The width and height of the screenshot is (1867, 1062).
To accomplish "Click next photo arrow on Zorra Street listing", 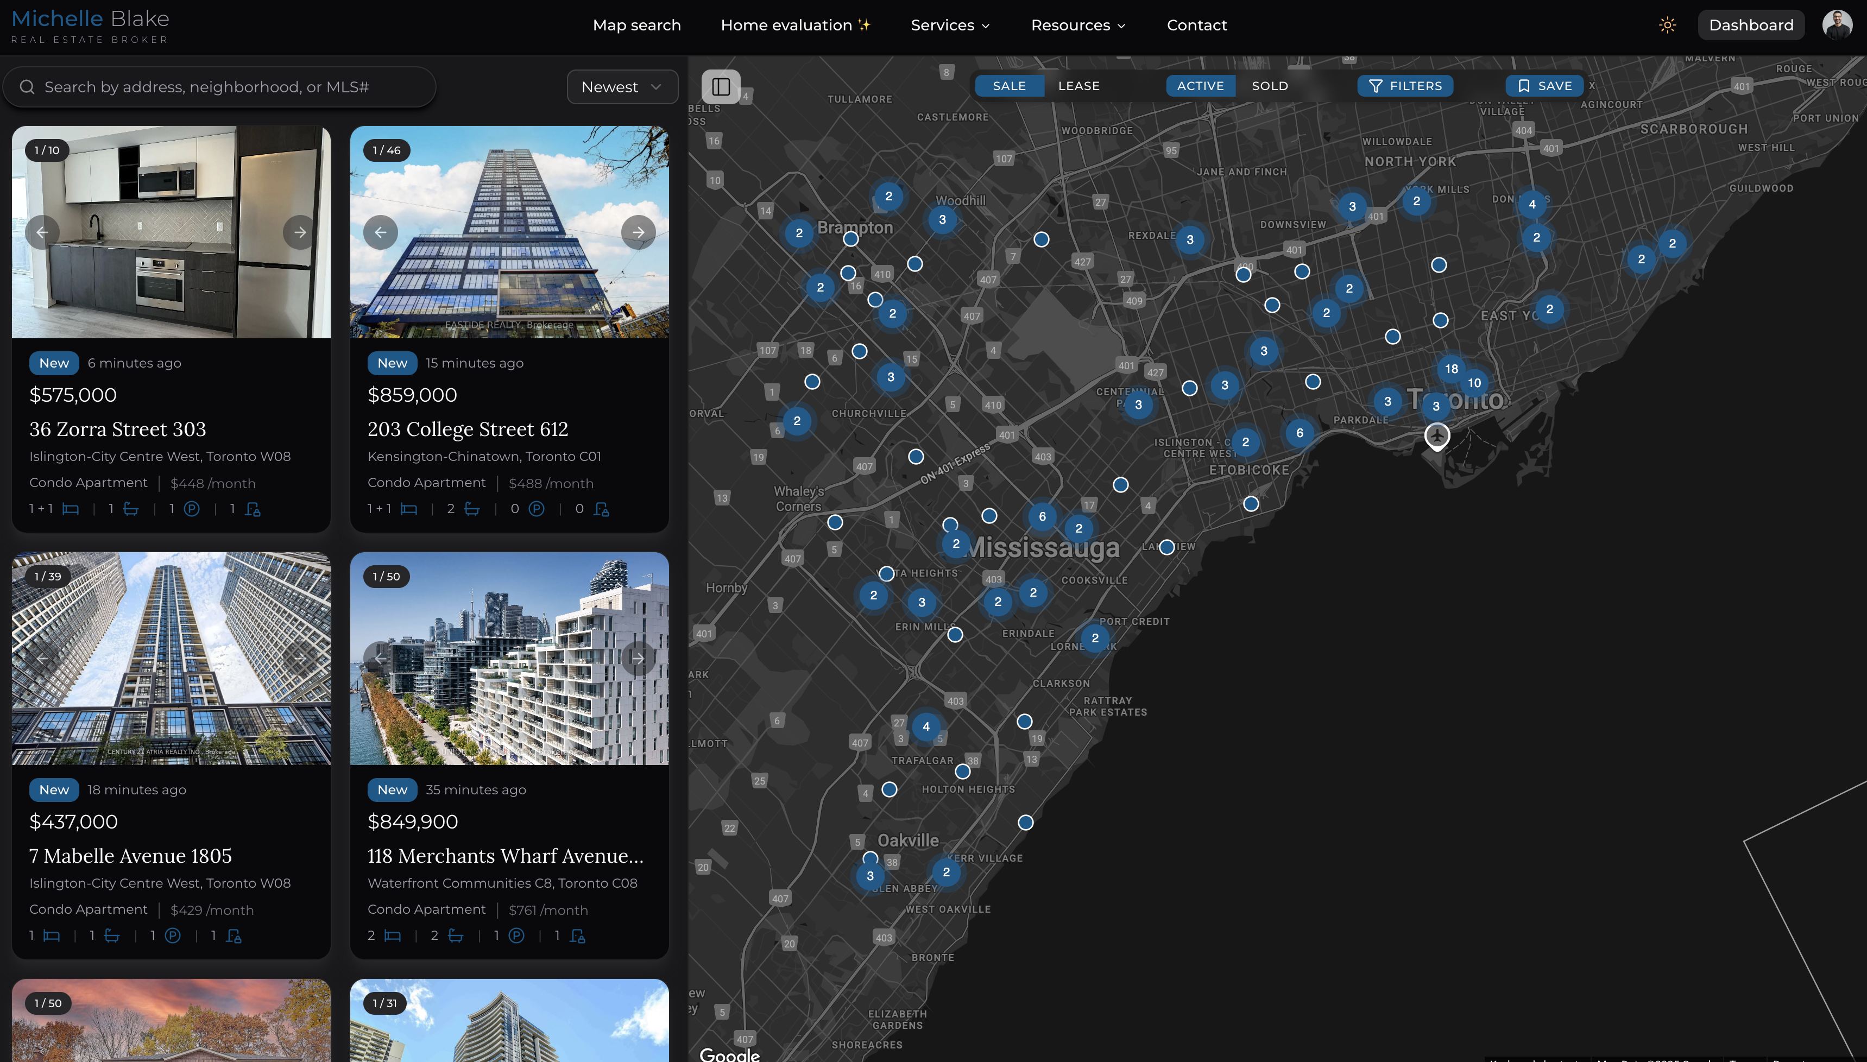I will click(300, 232).
